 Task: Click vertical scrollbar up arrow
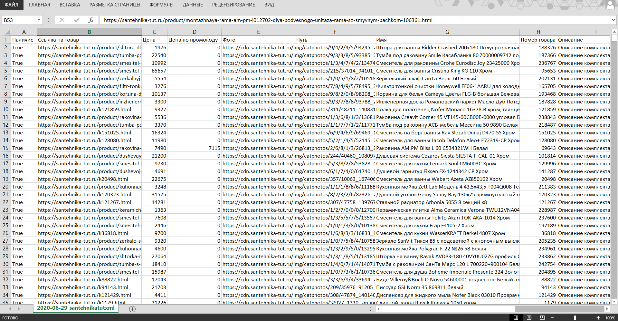(x=614, y=32)
